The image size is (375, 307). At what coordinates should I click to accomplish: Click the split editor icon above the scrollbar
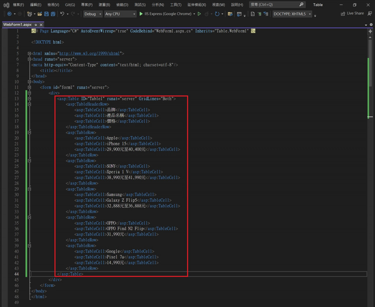click(370, 32)
